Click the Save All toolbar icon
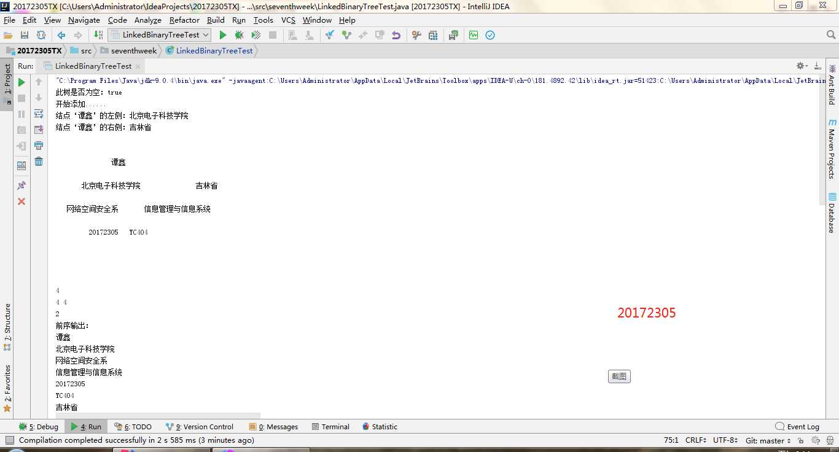This screenshot has height=452, width=839. [25, 36]
